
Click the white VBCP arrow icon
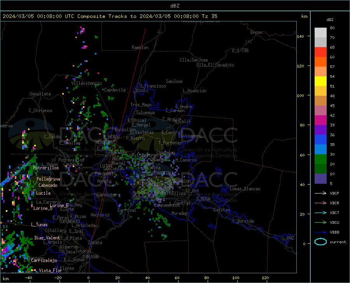320,193
